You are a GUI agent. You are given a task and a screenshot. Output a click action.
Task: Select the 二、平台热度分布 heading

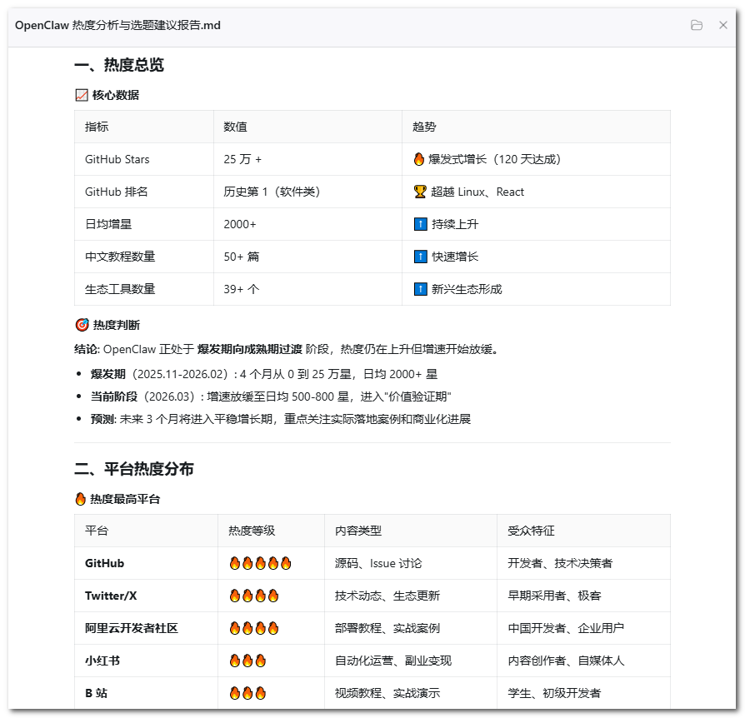[x=134, y=469]
